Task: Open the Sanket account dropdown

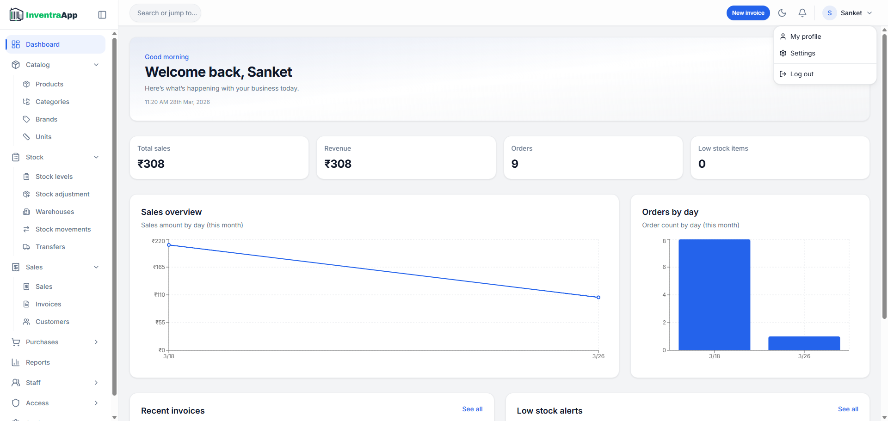Action: [x=848, y=12]
